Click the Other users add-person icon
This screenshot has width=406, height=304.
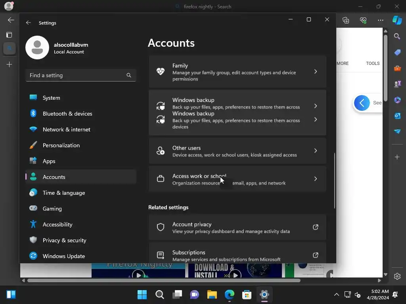[x=161, y=151]
